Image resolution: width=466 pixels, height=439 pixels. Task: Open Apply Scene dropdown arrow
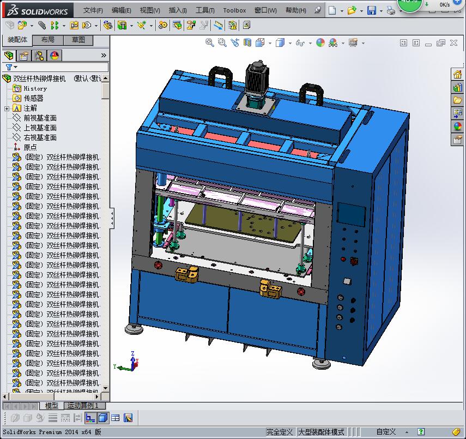coord(343,43)
